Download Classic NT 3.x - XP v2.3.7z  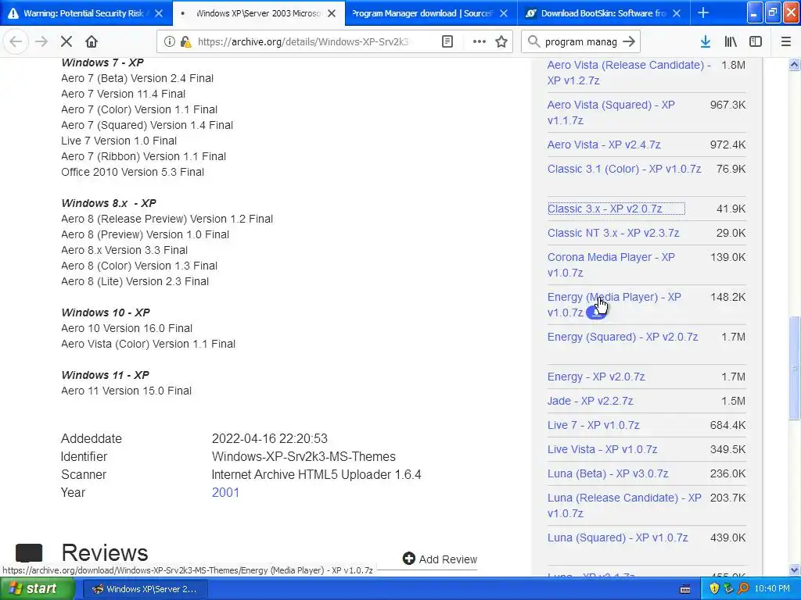click(613, 233)
